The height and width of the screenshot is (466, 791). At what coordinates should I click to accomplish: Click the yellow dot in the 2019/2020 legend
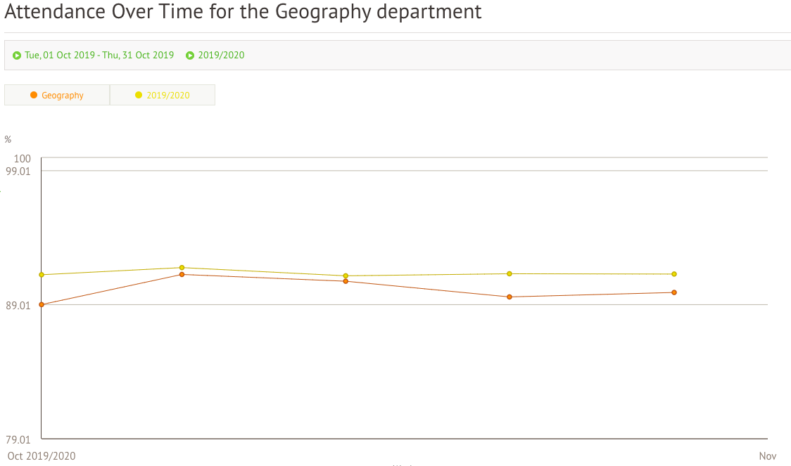point(139,95)
